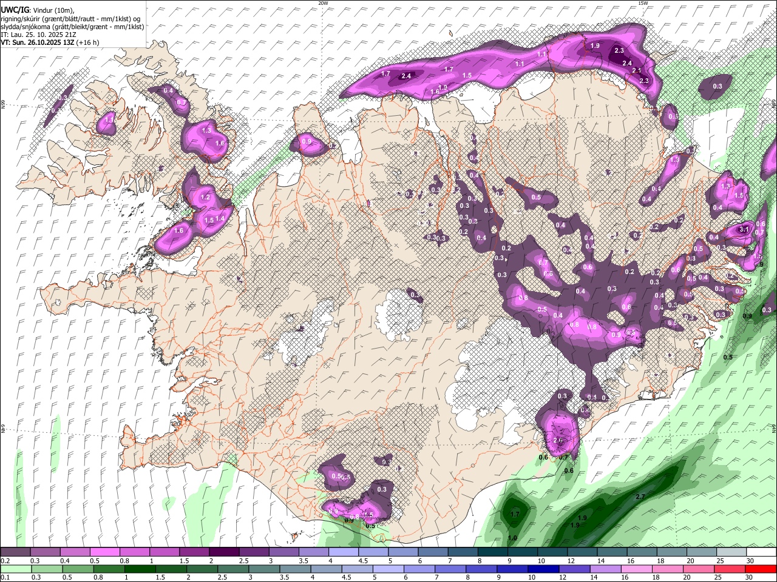Click the '(+16 h)' forecast offset text
This screenshot has height=582, width=777.
(x=88, y=42)
